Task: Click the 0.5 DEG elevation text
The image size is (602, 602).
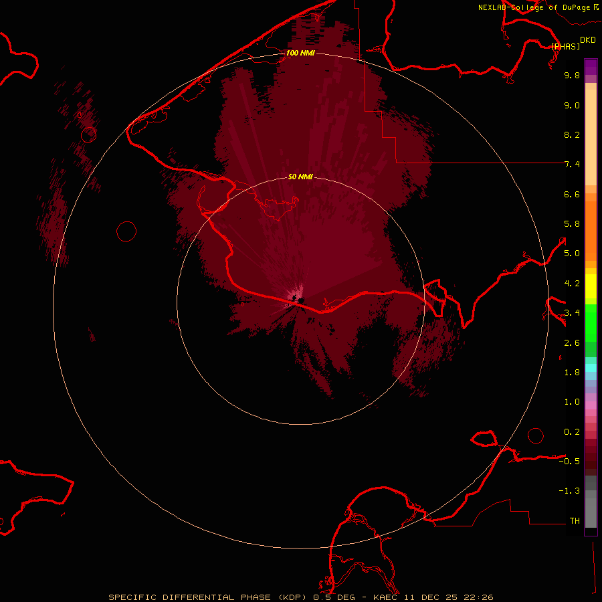Action: coord(334,597)
